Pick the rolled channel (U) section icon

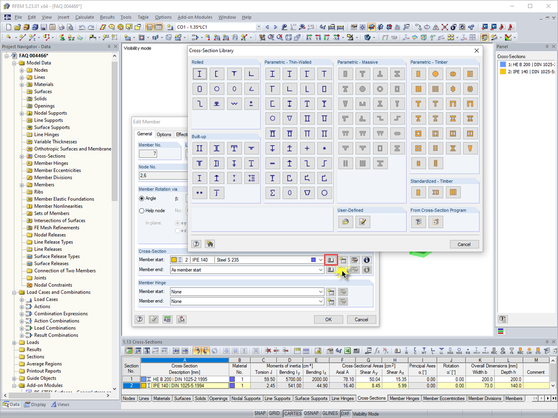click(x=217, y=74)
